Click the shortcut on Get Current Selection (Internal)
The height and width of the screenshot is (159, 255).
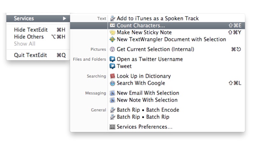point(236,49)
